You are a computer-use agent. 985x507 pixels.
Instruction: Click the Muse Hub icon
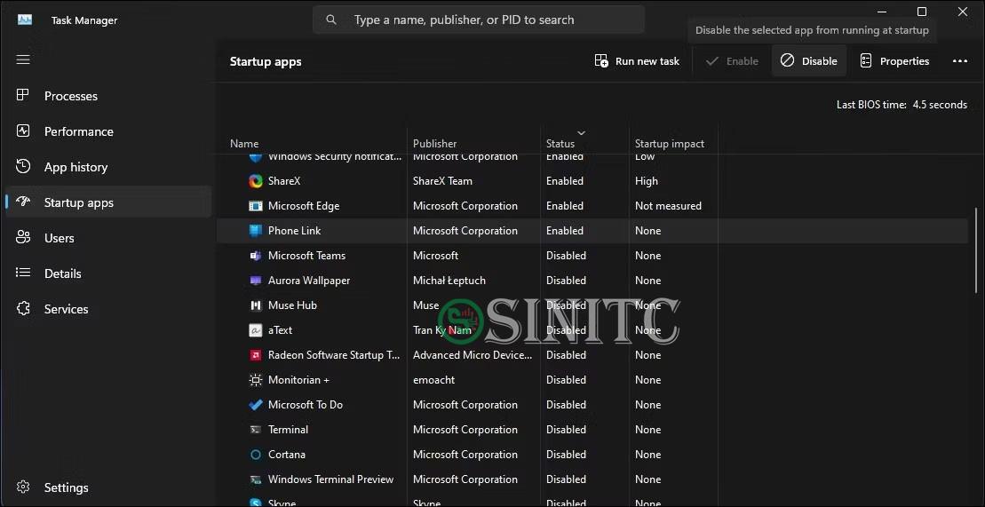[256, 305]
